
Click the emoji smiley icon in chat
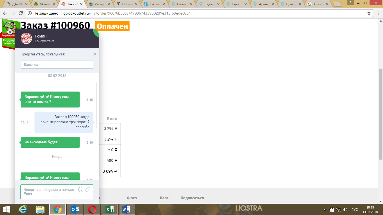[x=81, y=190]
